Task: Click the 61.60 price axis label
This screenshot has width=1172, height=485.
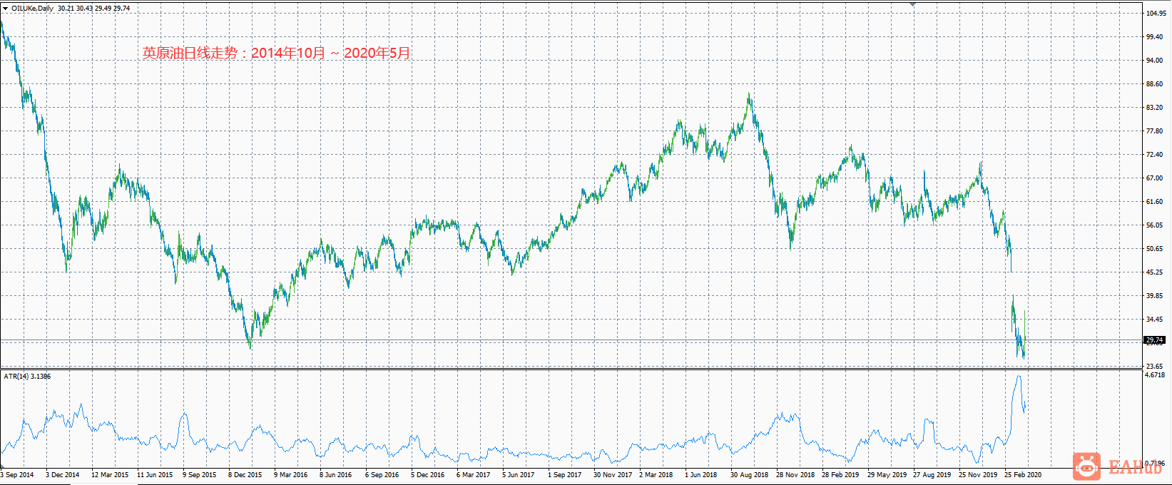Action: pyautogui.click(x=1155, y=202)
